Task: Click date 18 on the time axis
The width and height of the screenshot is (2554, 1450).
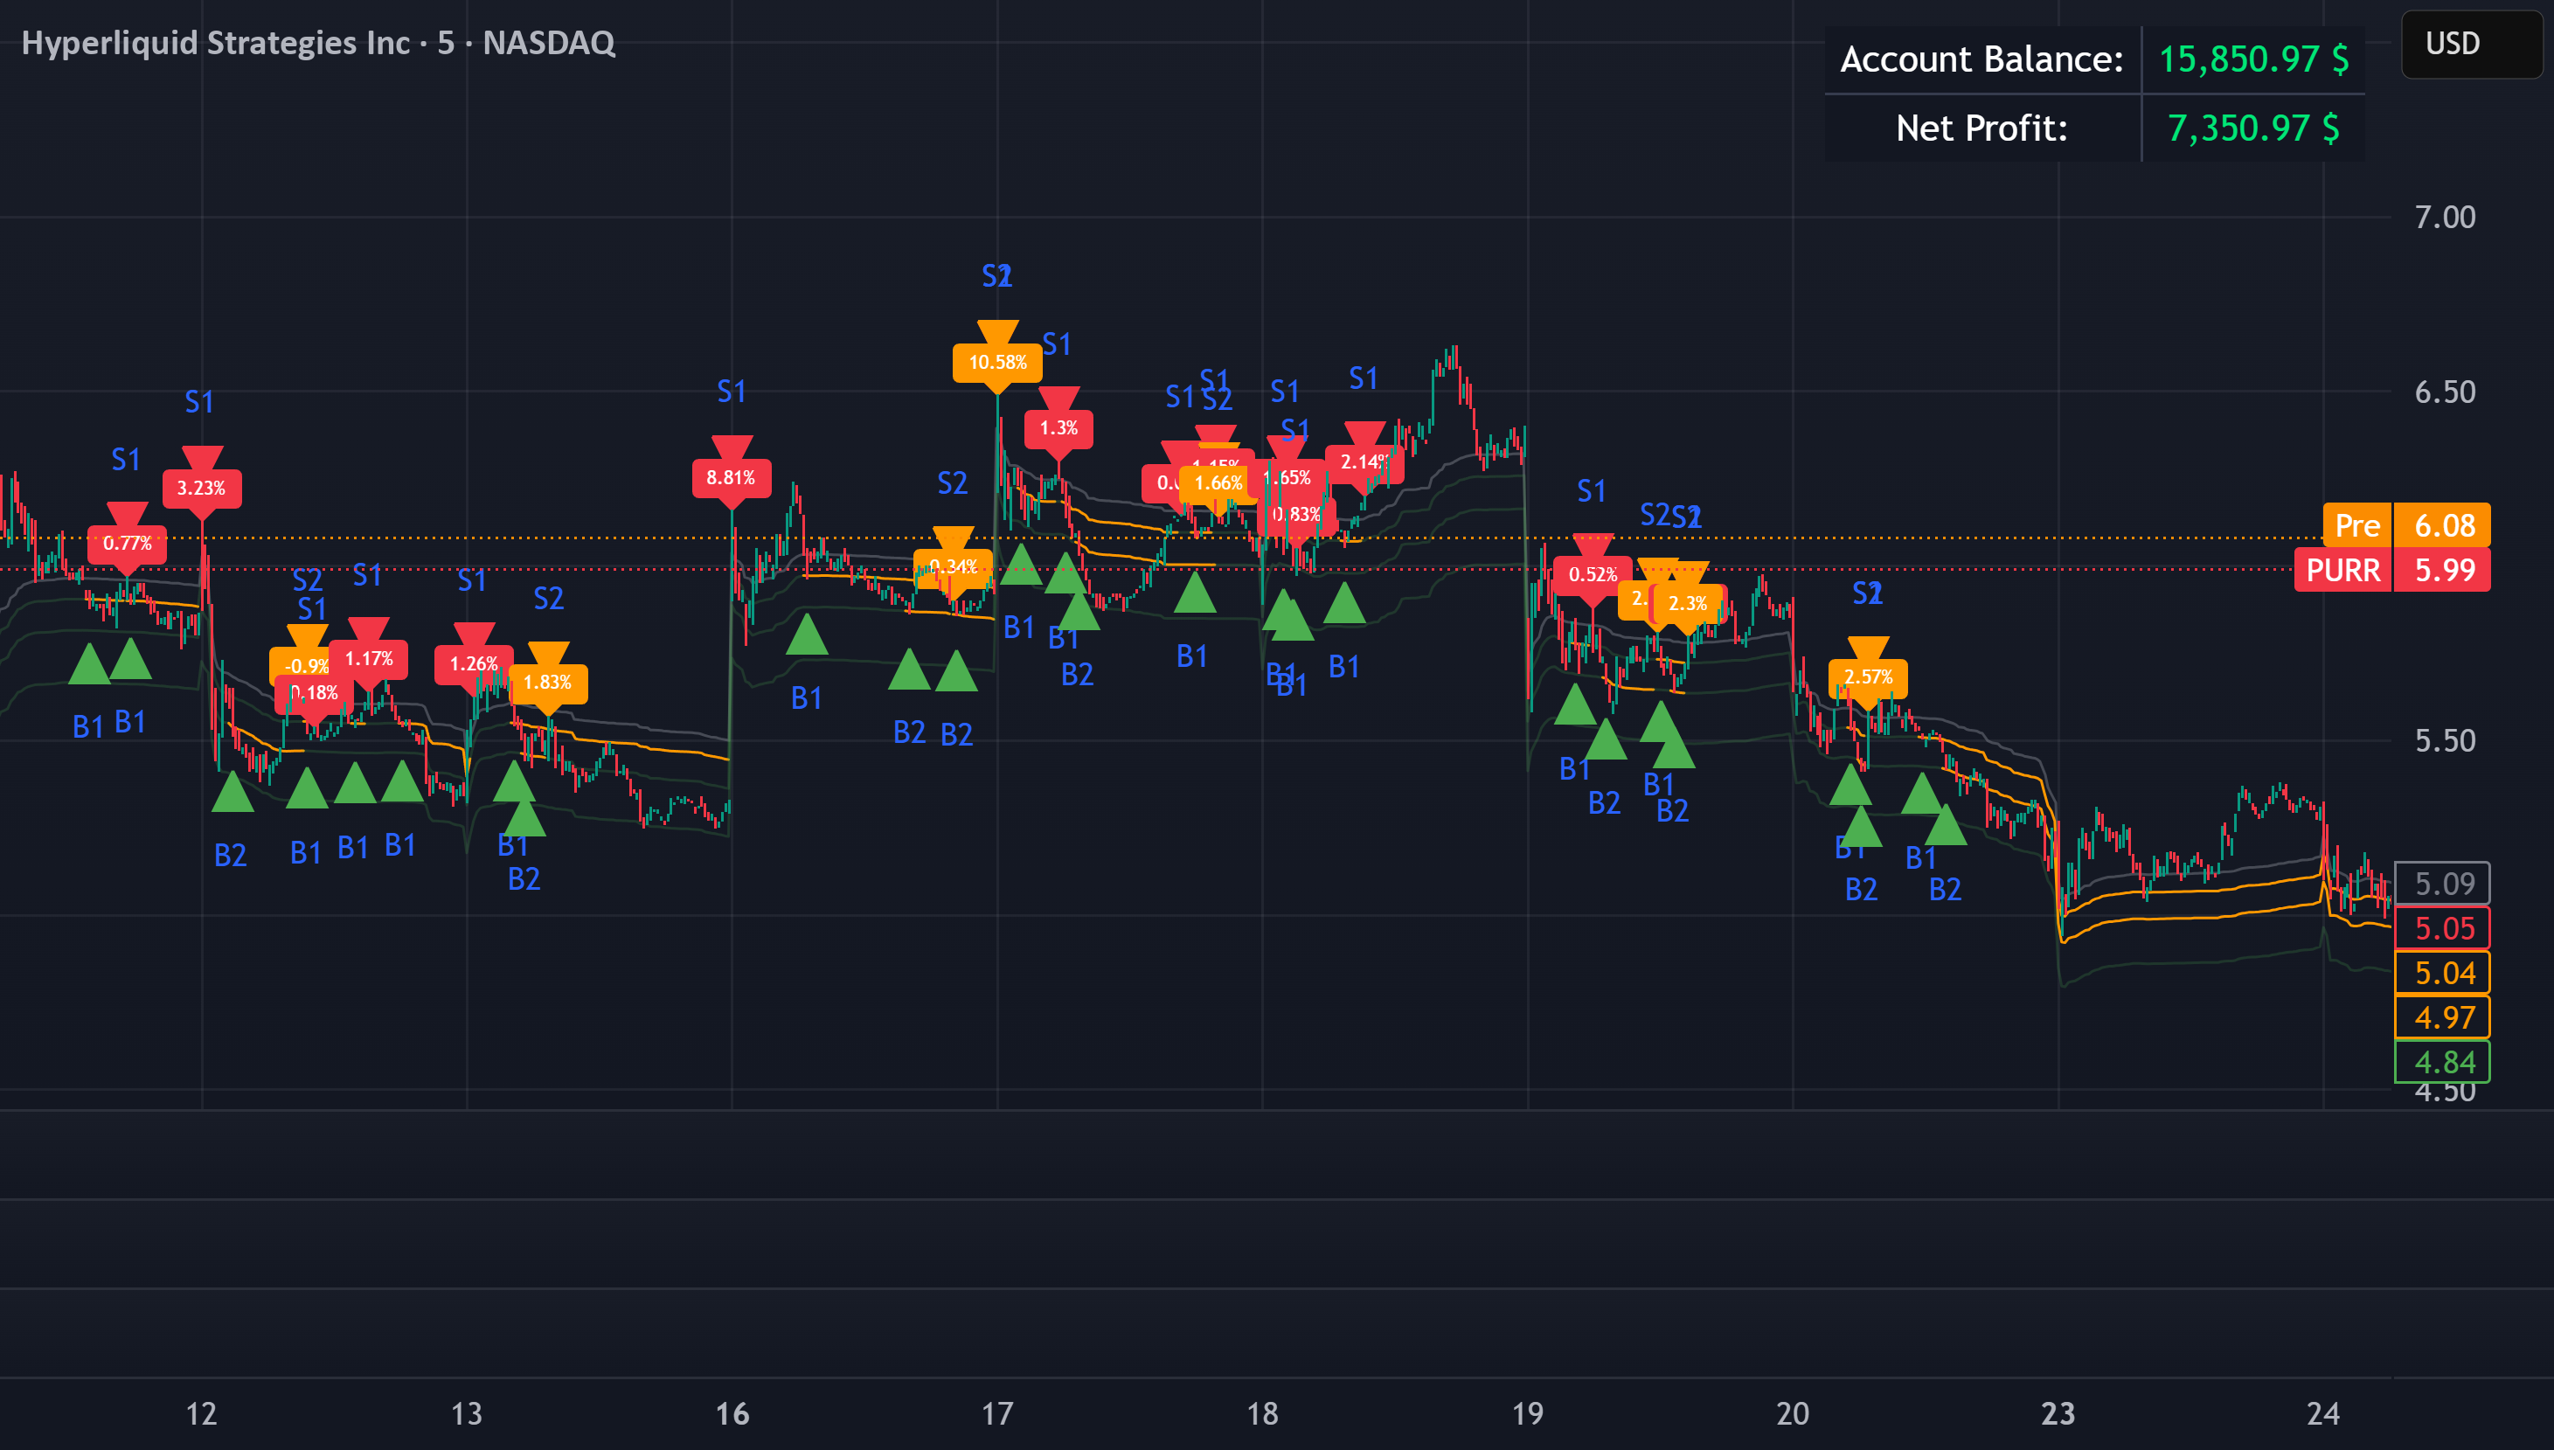Action: click(x=1262, y=1414)
